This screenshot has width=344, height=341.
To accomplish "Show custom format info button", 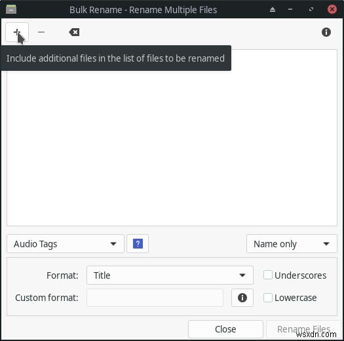I will coord(242,298).
